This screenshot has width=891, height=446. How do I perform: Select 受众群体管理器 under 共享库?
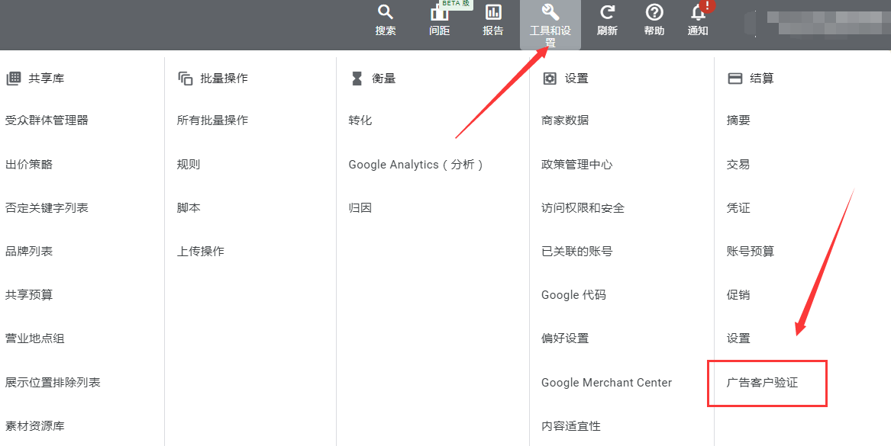click(49, 120)
